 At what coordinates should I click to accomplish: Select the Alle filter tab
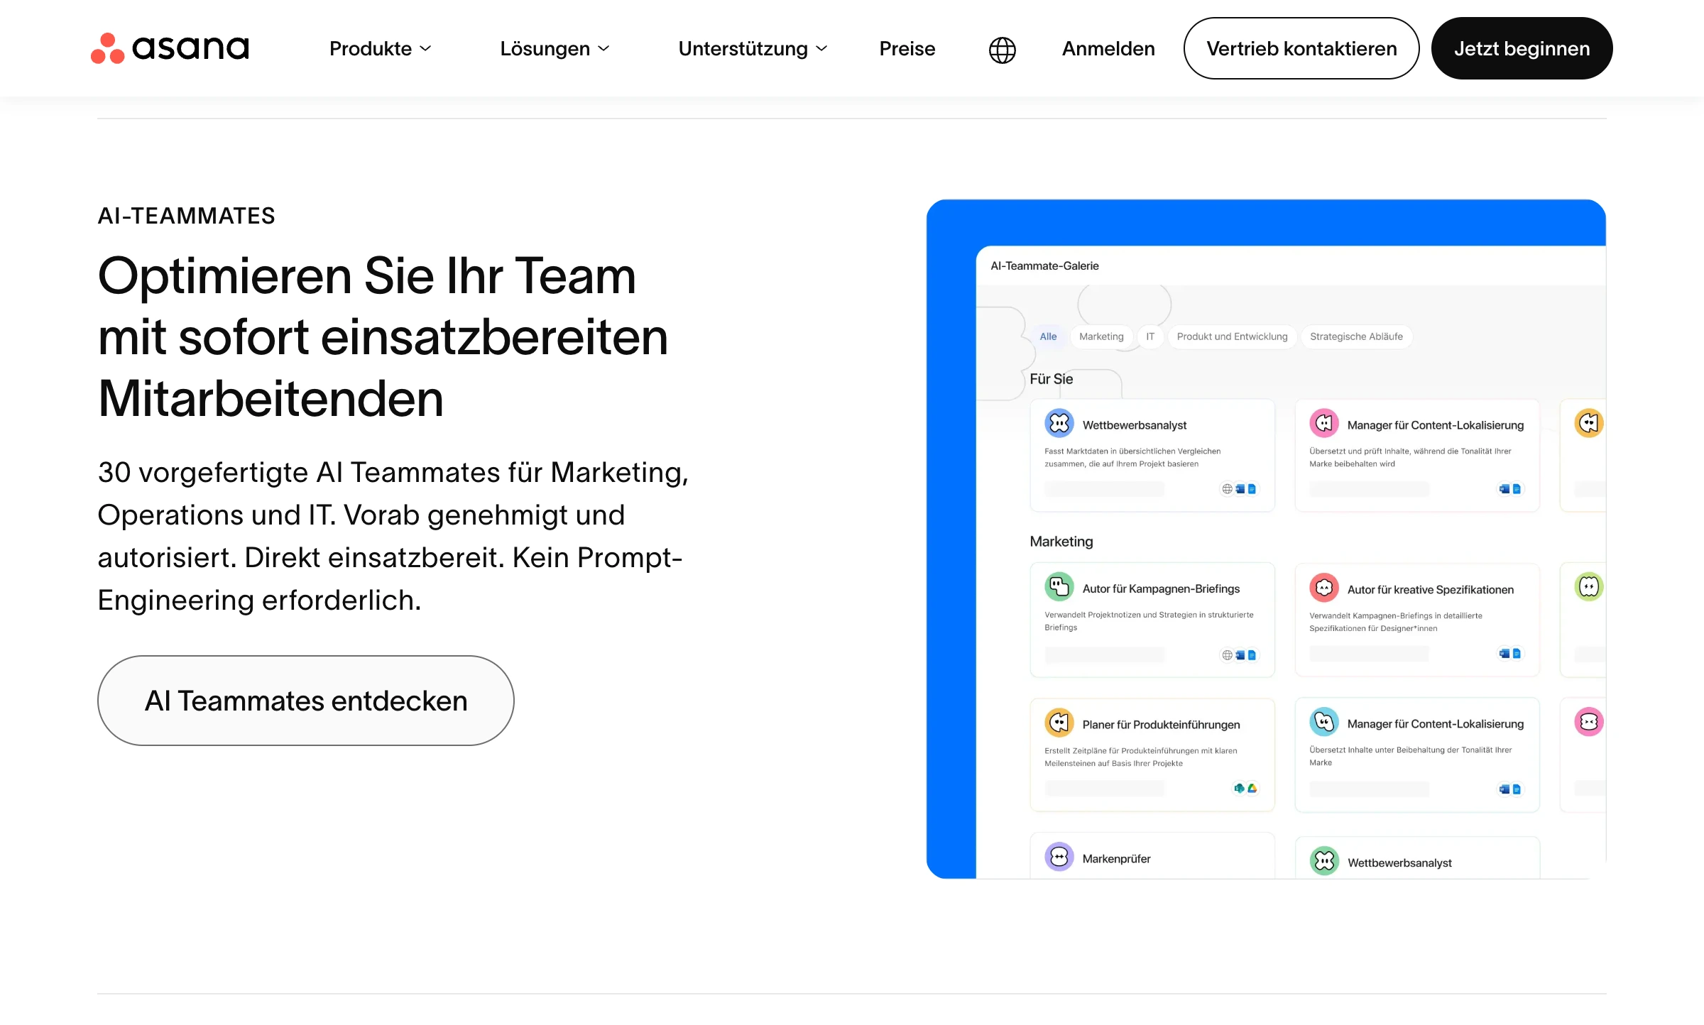coord(1048,336)
